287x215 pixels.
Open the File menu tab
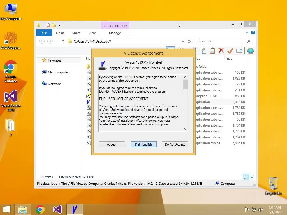tap(44, 33)
